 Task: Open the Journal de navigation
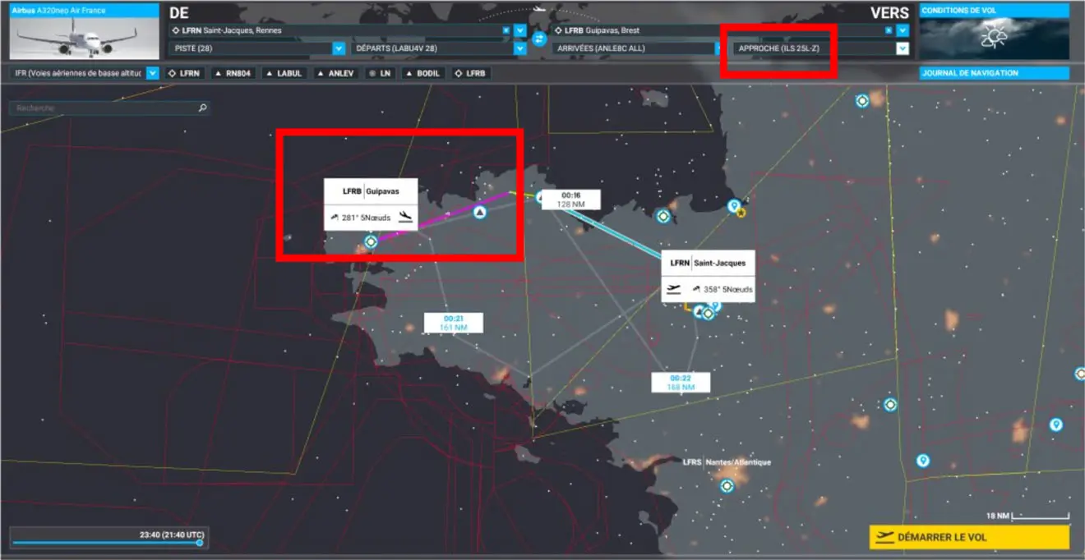click(x=995, y=73)
